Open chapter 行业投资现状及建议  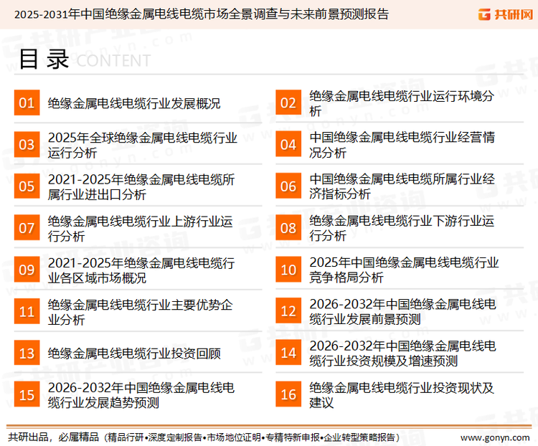[402, 395]
